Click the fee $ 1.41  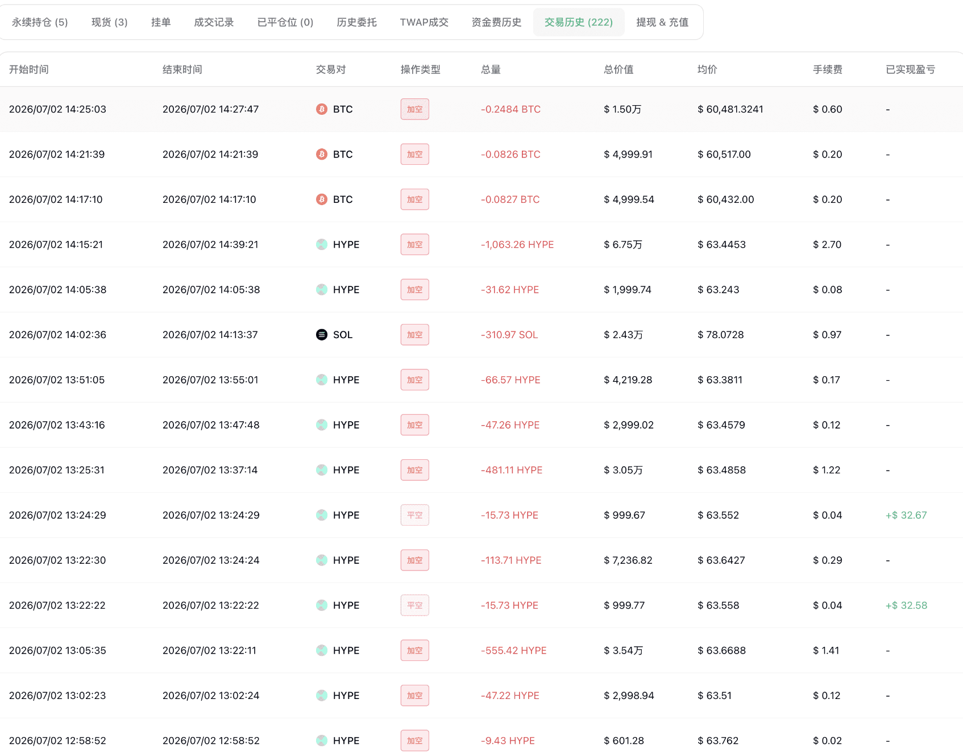point(826,650)
